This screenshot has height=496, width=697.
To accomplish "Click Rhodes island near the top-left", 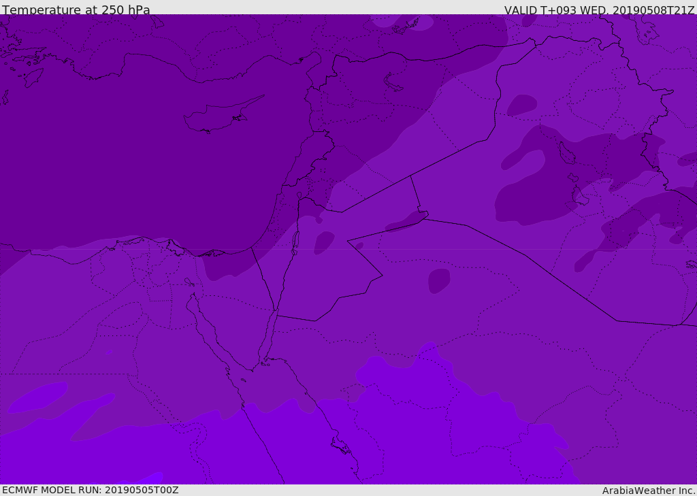I will point(32,77).
